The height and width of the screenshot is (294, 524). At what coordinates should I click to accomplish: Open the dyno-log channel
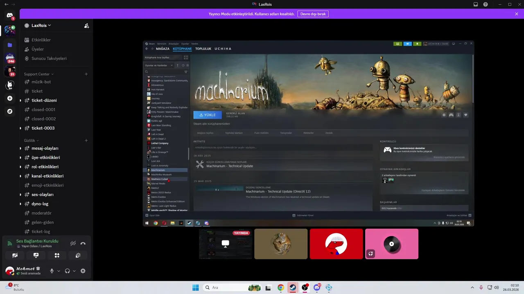point(56,204)
